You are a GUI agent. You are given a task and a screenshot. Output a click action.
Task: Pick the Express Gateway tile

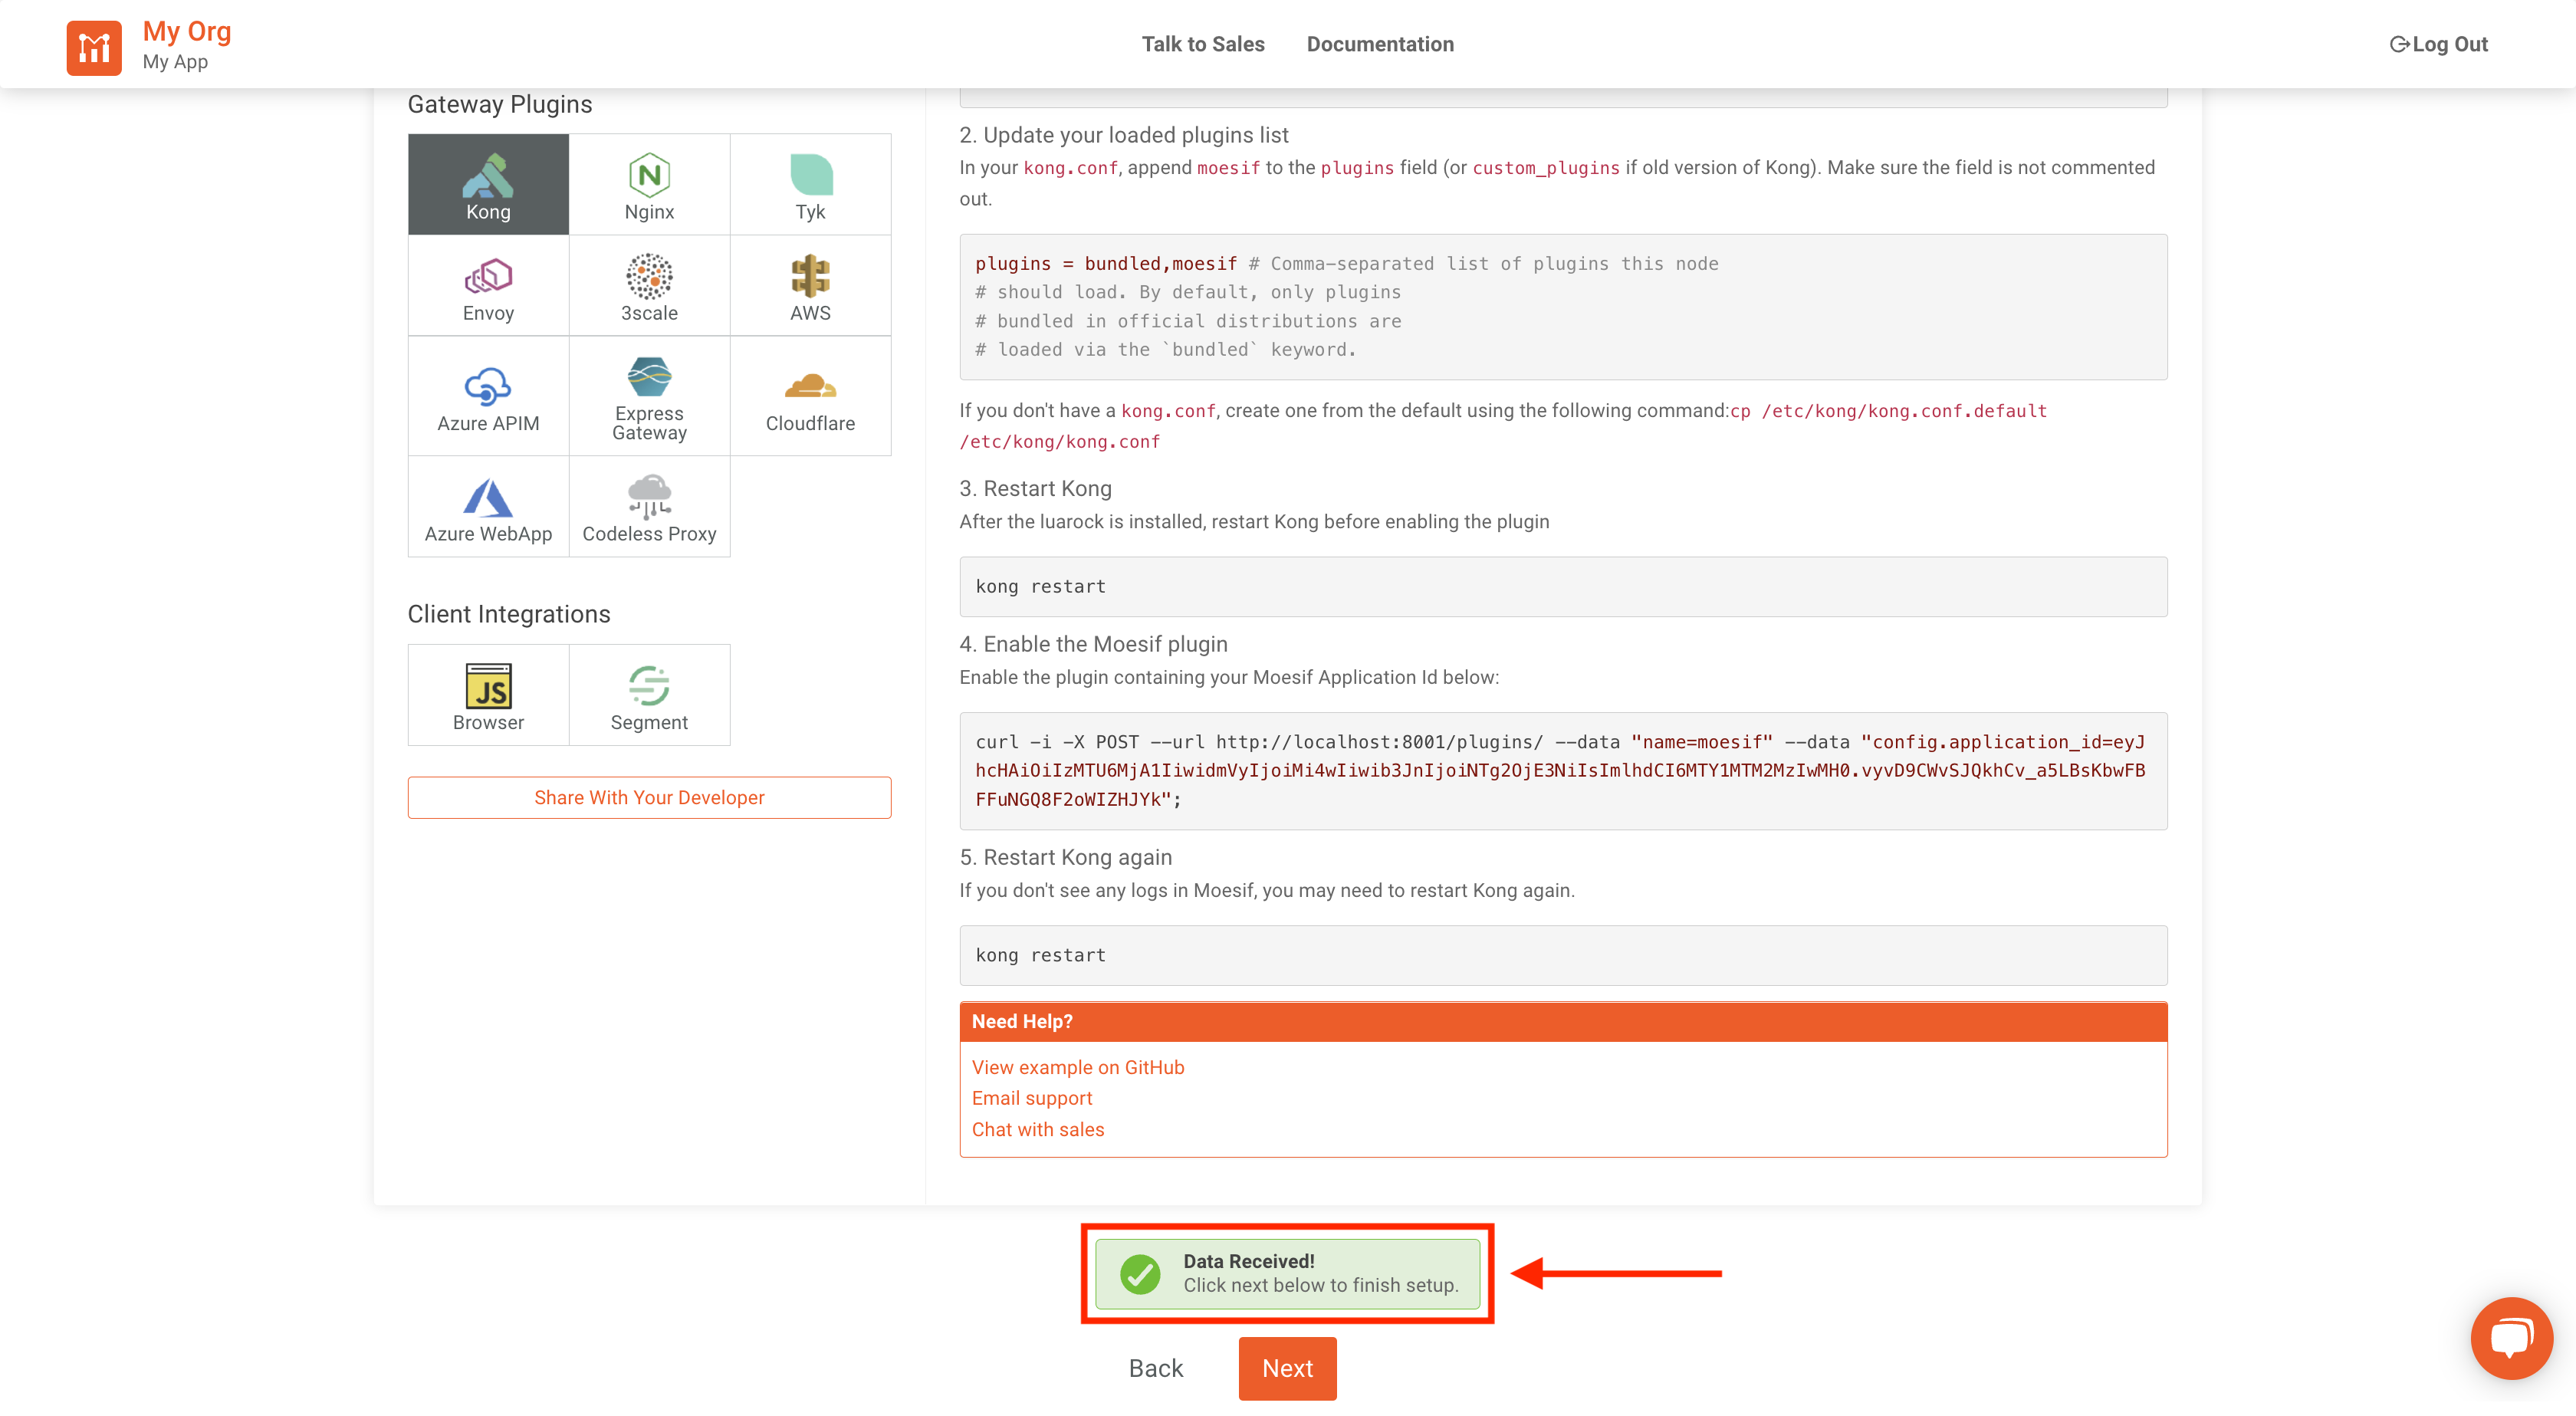coord(649,396)
